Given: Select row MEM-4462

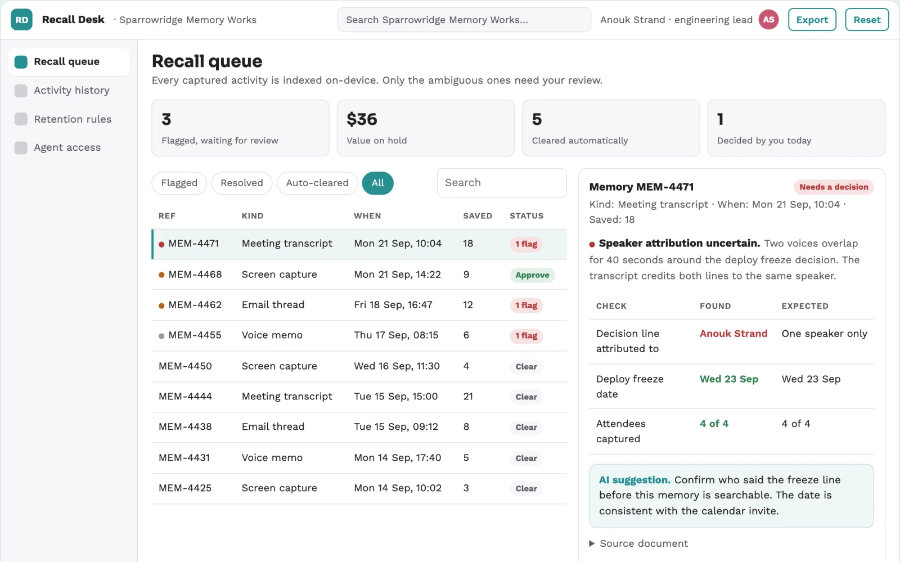Looking at the screenshot, I should tap(359, 305).
